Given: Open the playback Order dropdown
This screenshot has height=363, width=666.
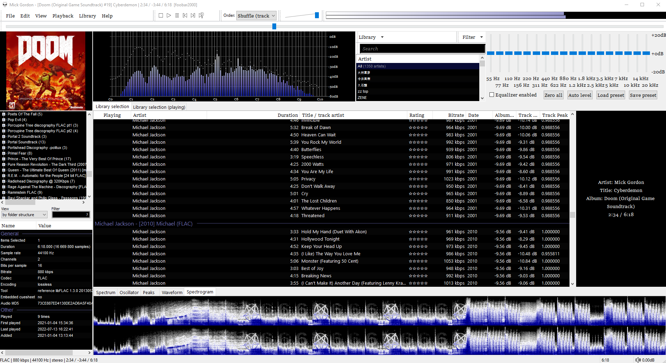Looking at the screenshot, I should tap(256, 16).
